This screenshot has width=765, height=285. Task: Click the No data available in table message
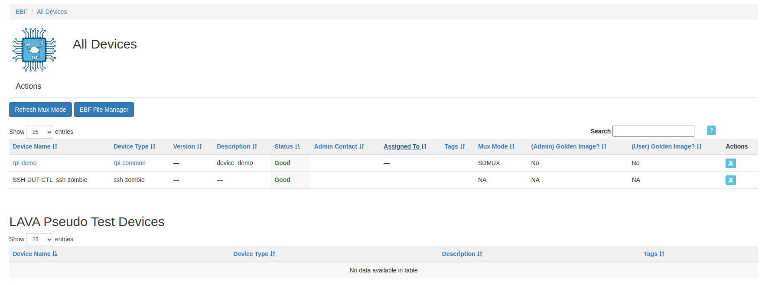384,270
